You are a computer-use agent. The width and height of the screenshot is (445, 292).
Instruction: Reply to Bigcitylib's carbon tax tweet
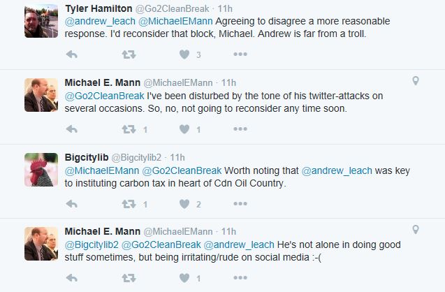pos(71,205)
